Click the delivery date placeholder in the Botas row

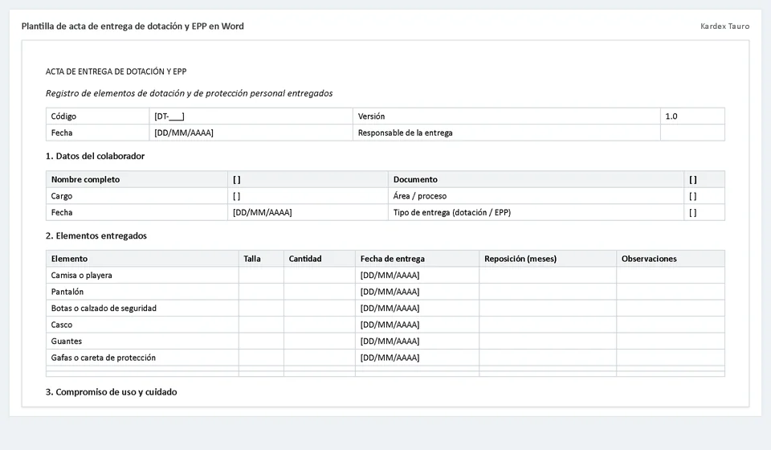[390, 309]
